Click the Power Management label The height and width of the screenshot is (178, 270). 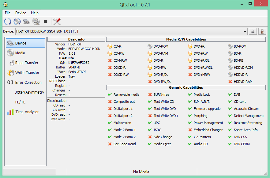[x=208, y=123]
